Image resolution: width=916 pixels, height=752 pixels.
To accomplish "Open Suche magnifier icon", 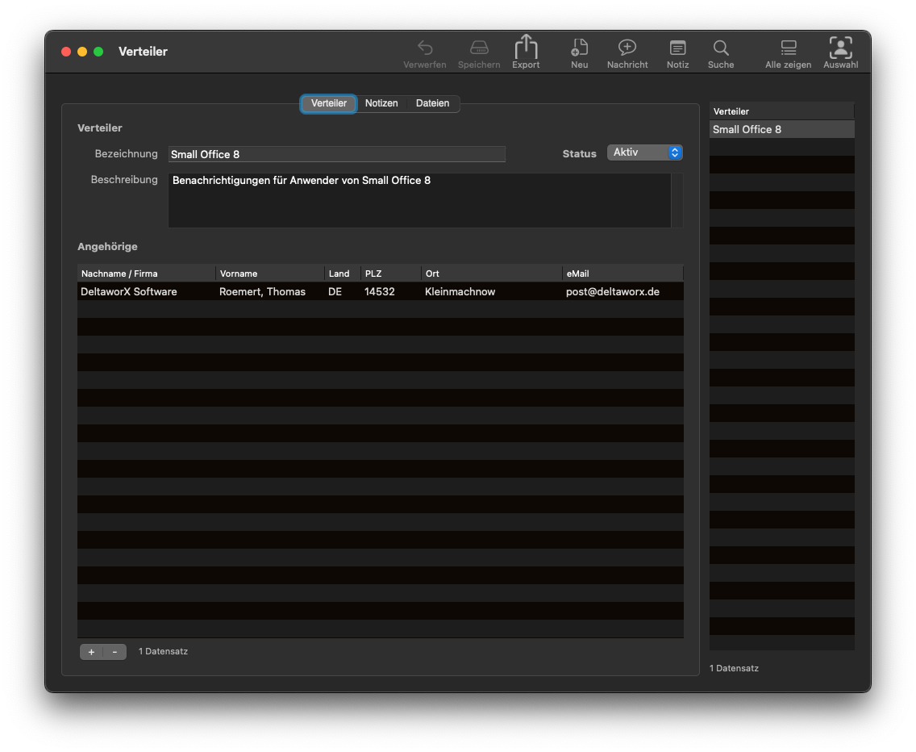I will pyautogui.click(x=721, y=48).
